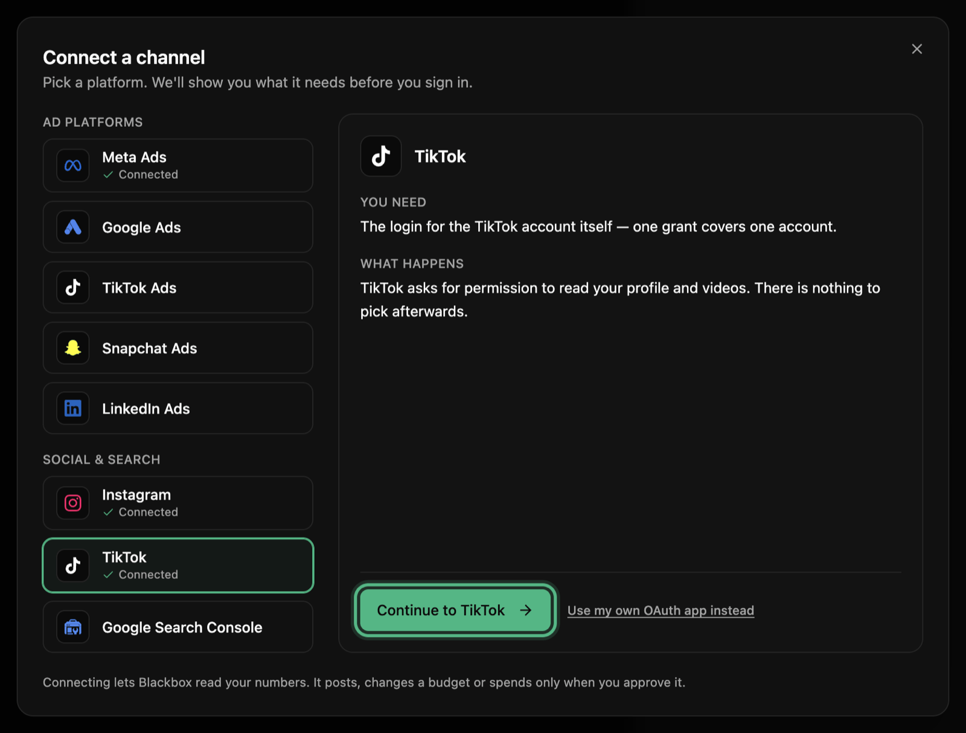Choose Google Ads platform label
This screenshot has width=966, height=733.
click(x=141, y=227)
